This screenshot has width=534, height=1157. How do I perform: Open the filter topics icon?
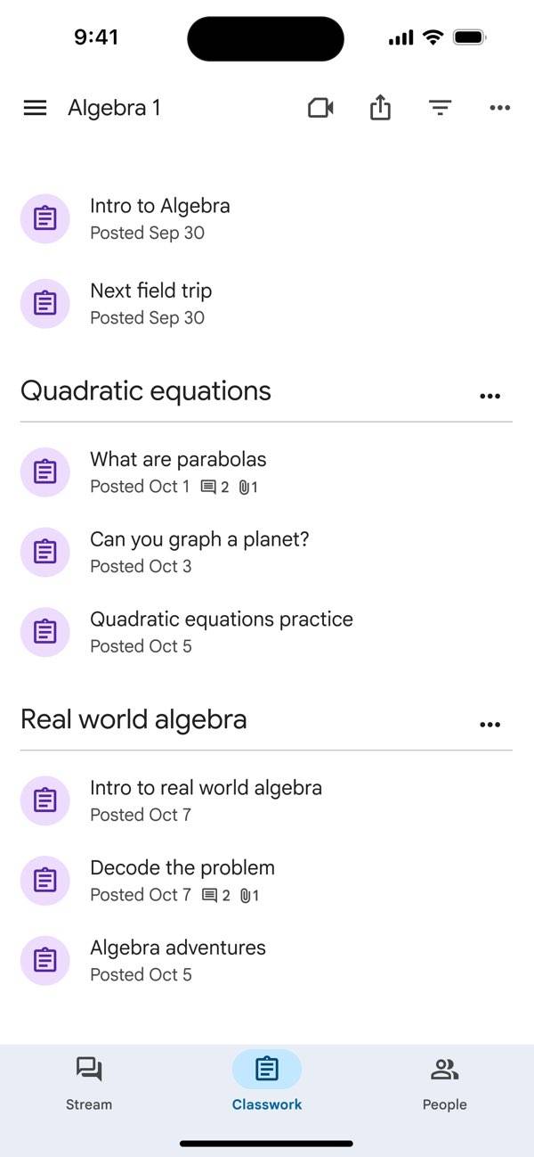pos(440,109)
